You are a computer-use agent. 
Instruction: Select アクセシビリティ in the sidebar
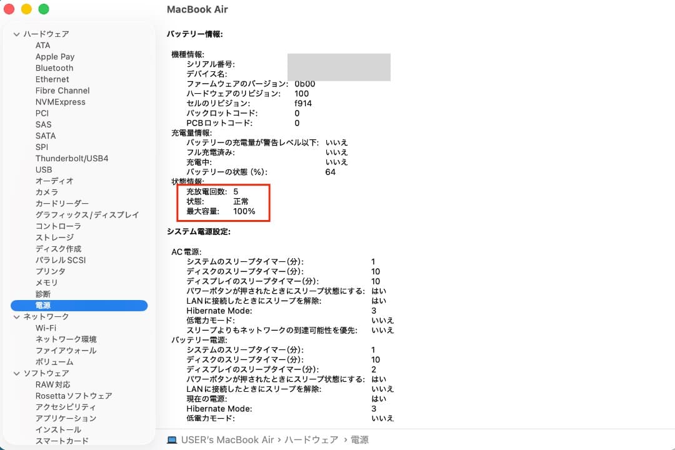click(x=66, y=407)
